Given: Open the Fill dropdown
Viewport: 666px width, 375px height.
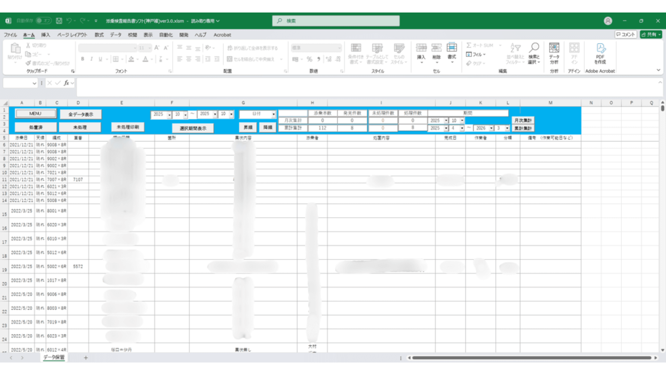Looking at the screenshot, I should 476,55.
